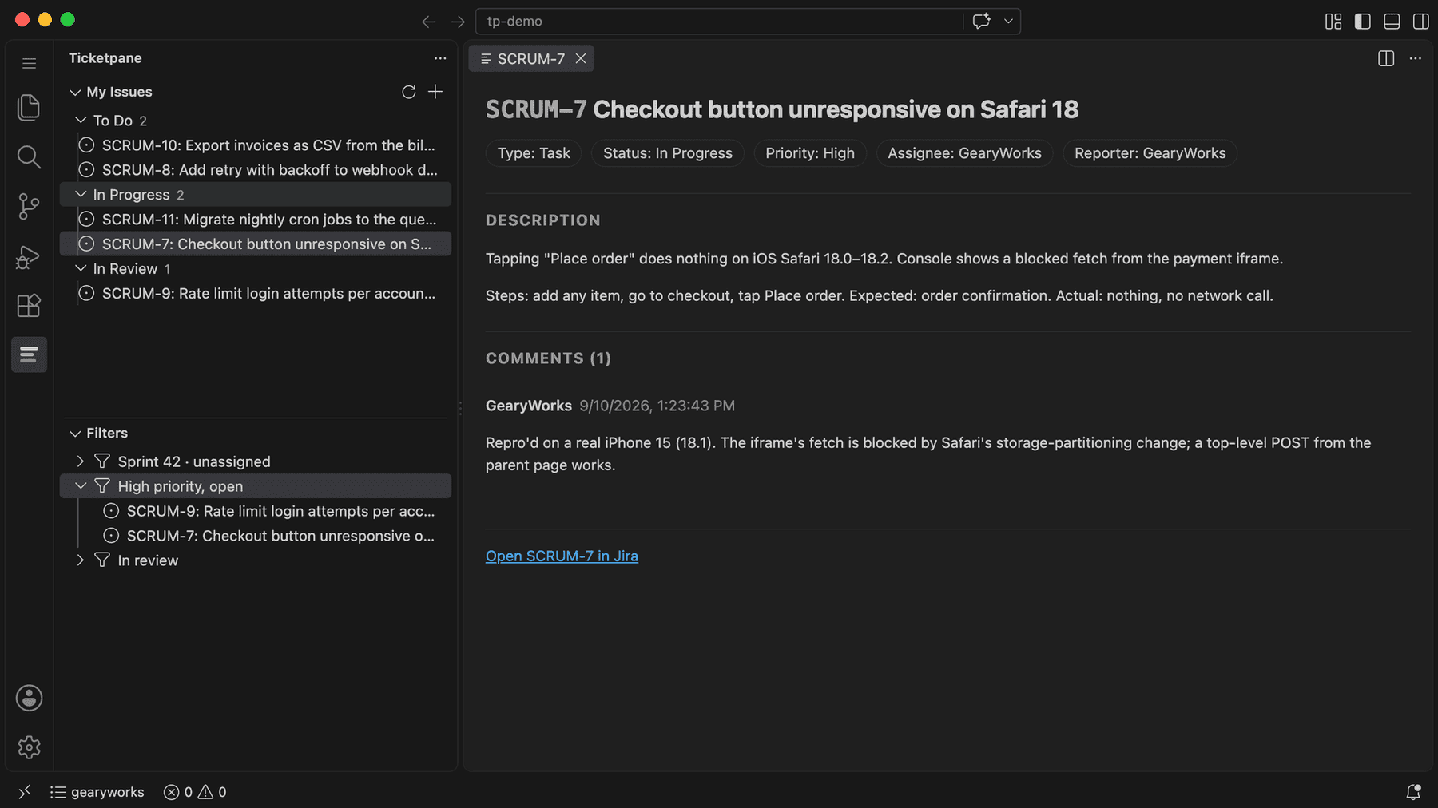Click the chat icon in title bar
This screenshot has height=808, width=1438.
click(x=982, y=21)
